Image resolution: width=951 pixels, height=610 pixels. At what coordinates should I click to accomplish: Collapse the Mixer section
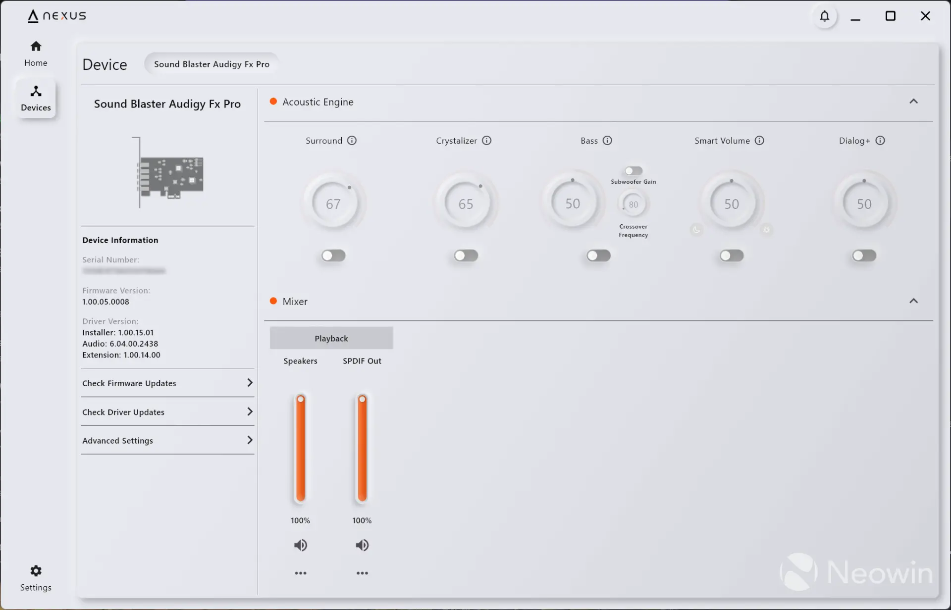(913, 301)
